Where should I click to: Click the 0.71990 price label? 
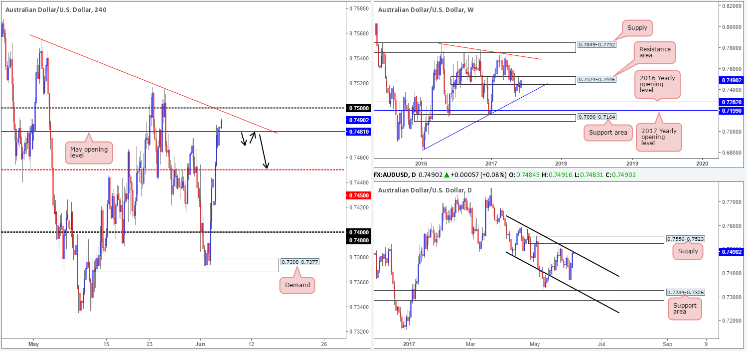coord(733,111)
